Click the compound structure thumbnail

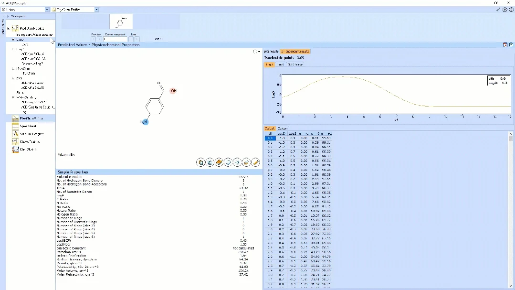[121, 21]
